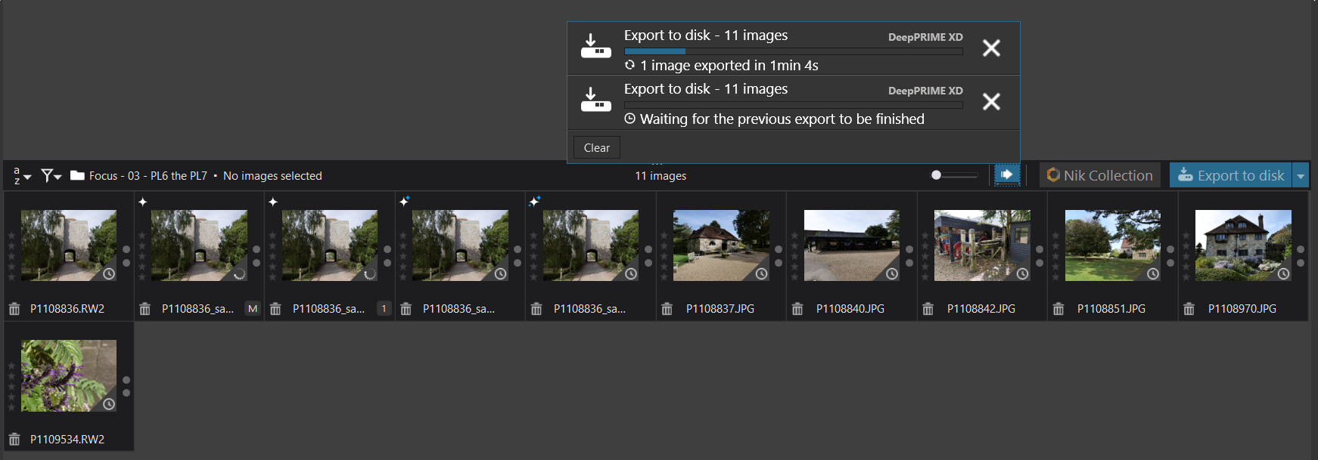The width and height of the screenshot is (1318, 460).
Task: Select the P1108836.RW2 thumbnail image
Action: click(69, 245)
